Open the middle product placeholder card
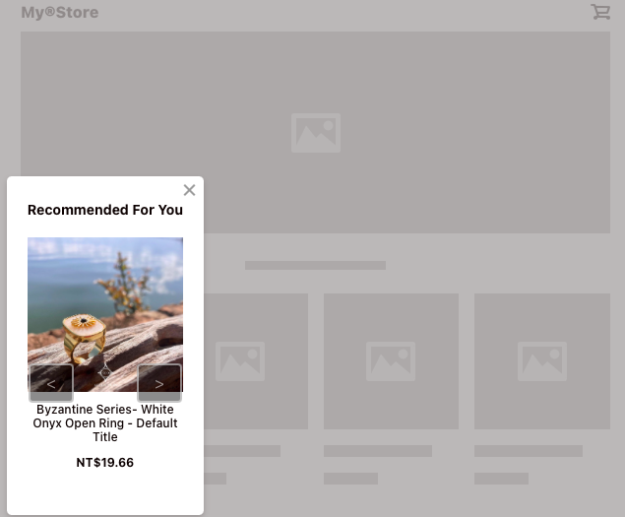Screen dimensions: 625x517 (391, 361)
